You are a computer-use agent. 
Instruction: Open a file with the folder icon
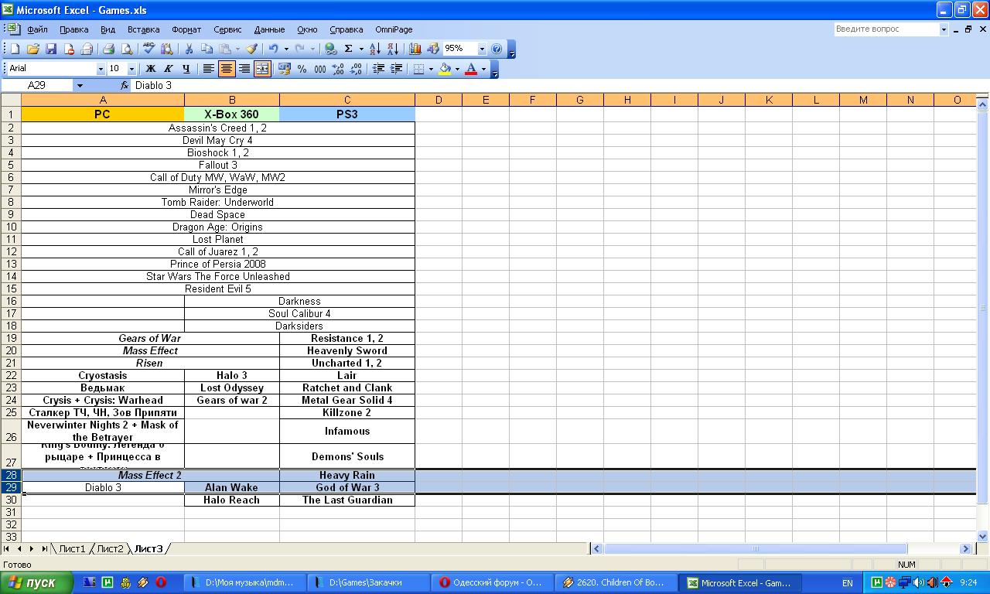pyautogui.click(x=32, y=49)
